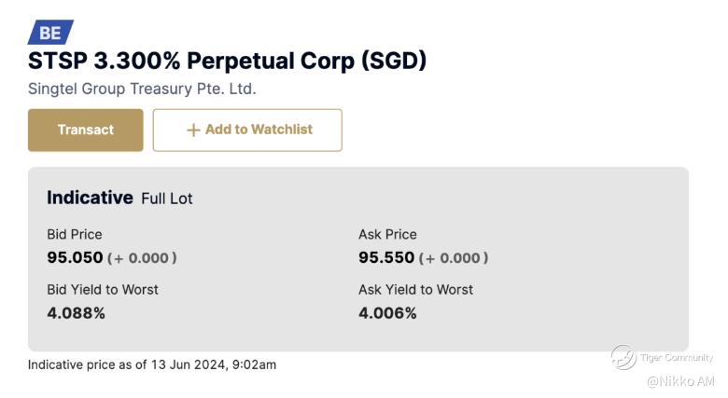Viewport: 728px width, 398px height.
Task: Select the Indicative heading
Action: 90,198
